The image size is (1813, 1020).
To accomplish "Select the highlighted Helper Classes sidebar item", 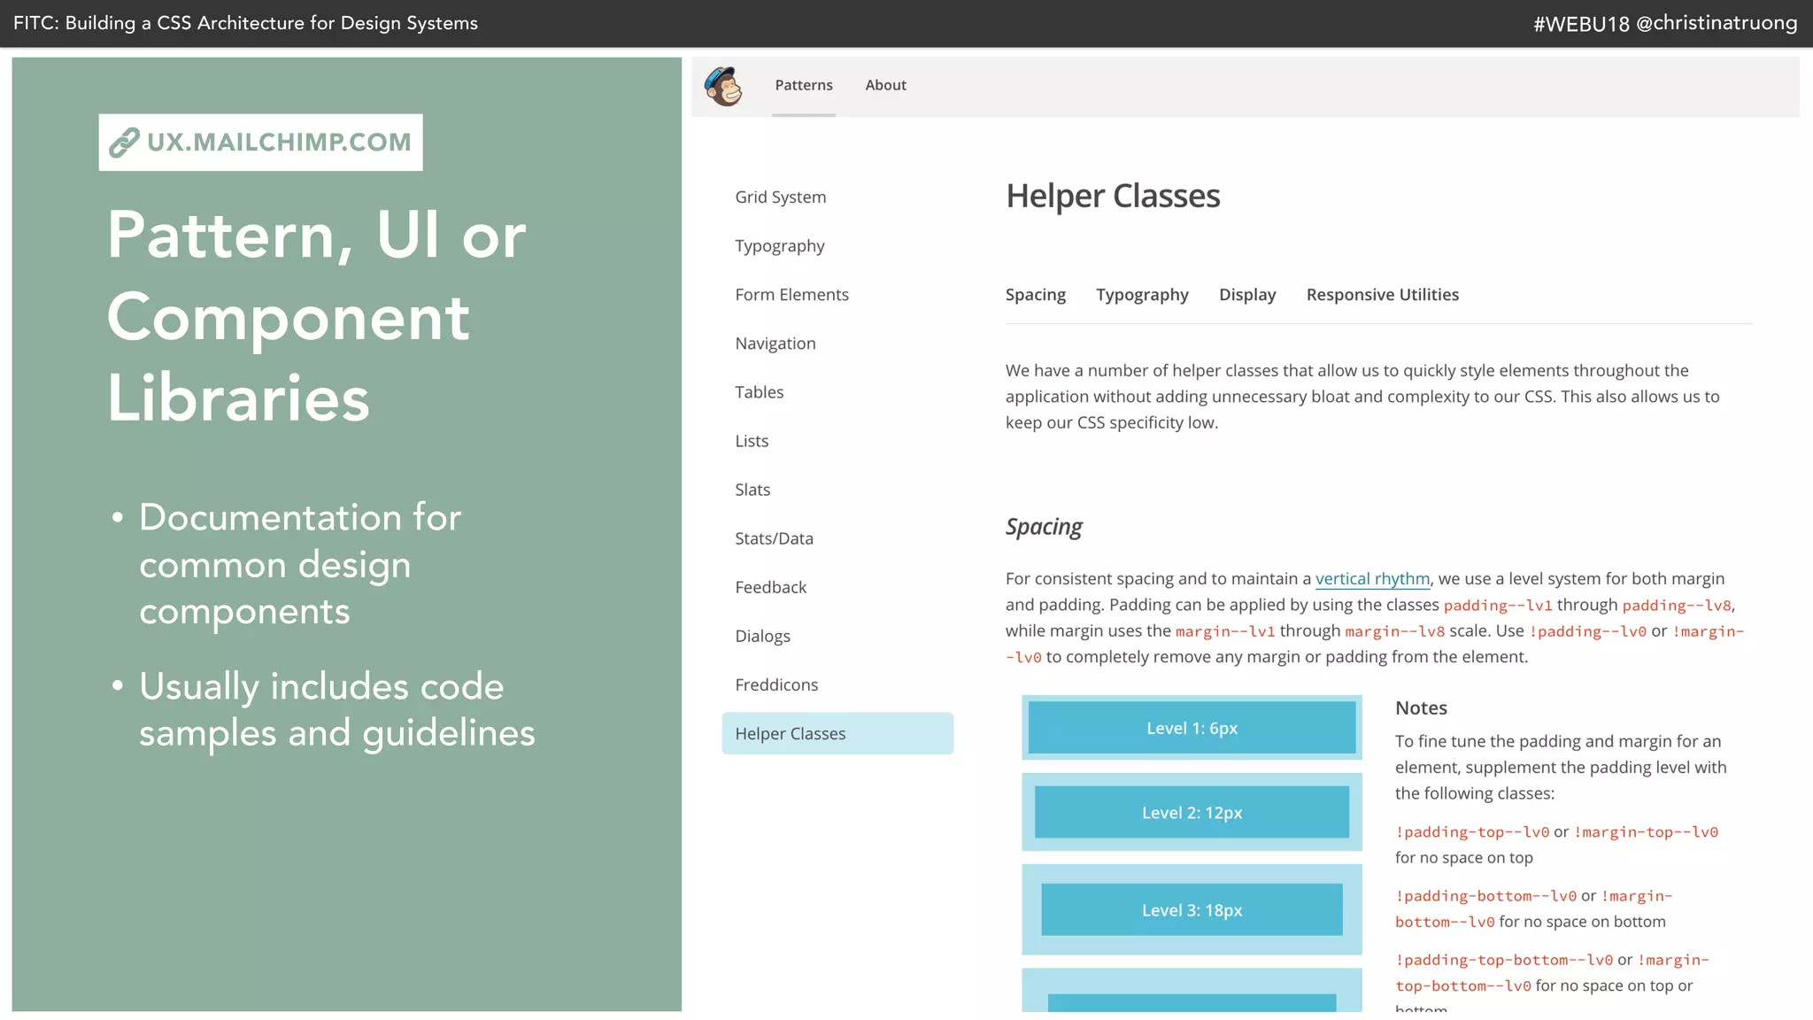I will [x=837, y=733].
